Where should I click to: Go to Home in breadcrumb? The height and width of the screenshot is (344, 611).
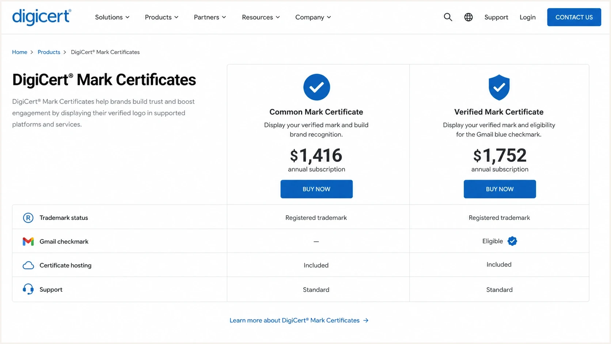click(x=20, y=52)
